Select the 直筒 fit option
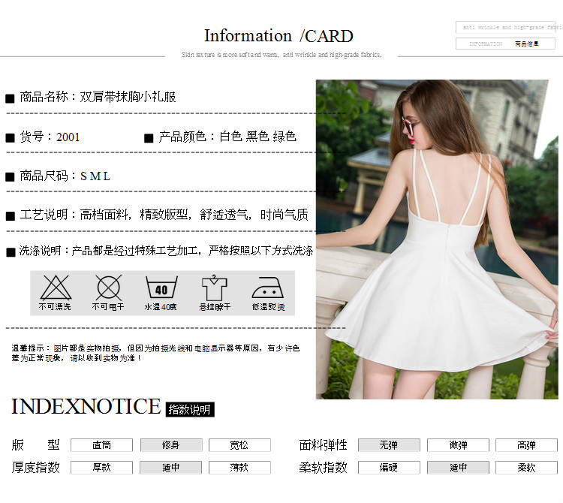The width and height of the screenshot is (563, 503). 101,445
